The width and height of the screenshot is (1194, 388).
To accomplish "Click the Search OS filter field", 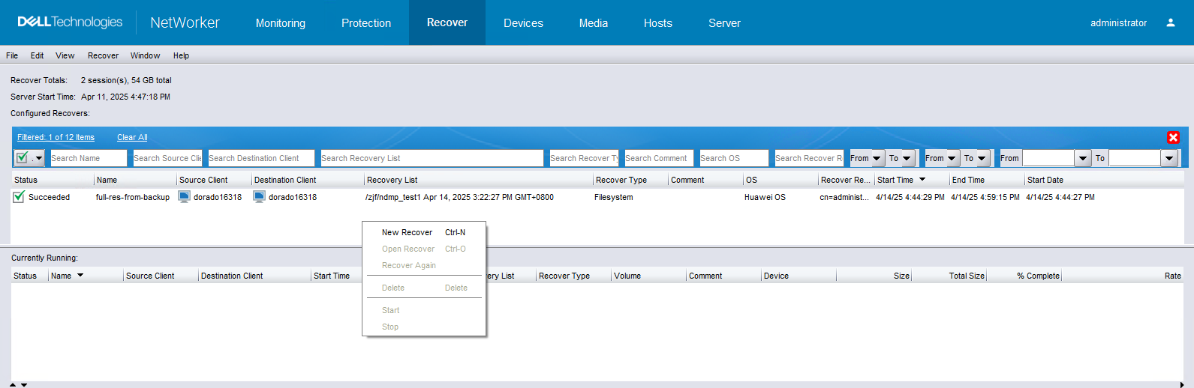I will (734, 158).
